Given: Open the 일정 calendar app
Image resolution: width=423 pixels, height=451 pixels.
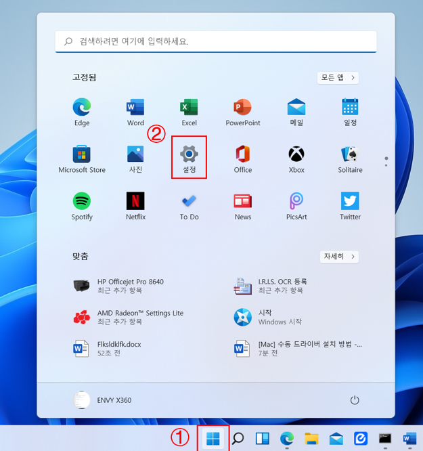Looking at the screenshot, I should point(350,112).
